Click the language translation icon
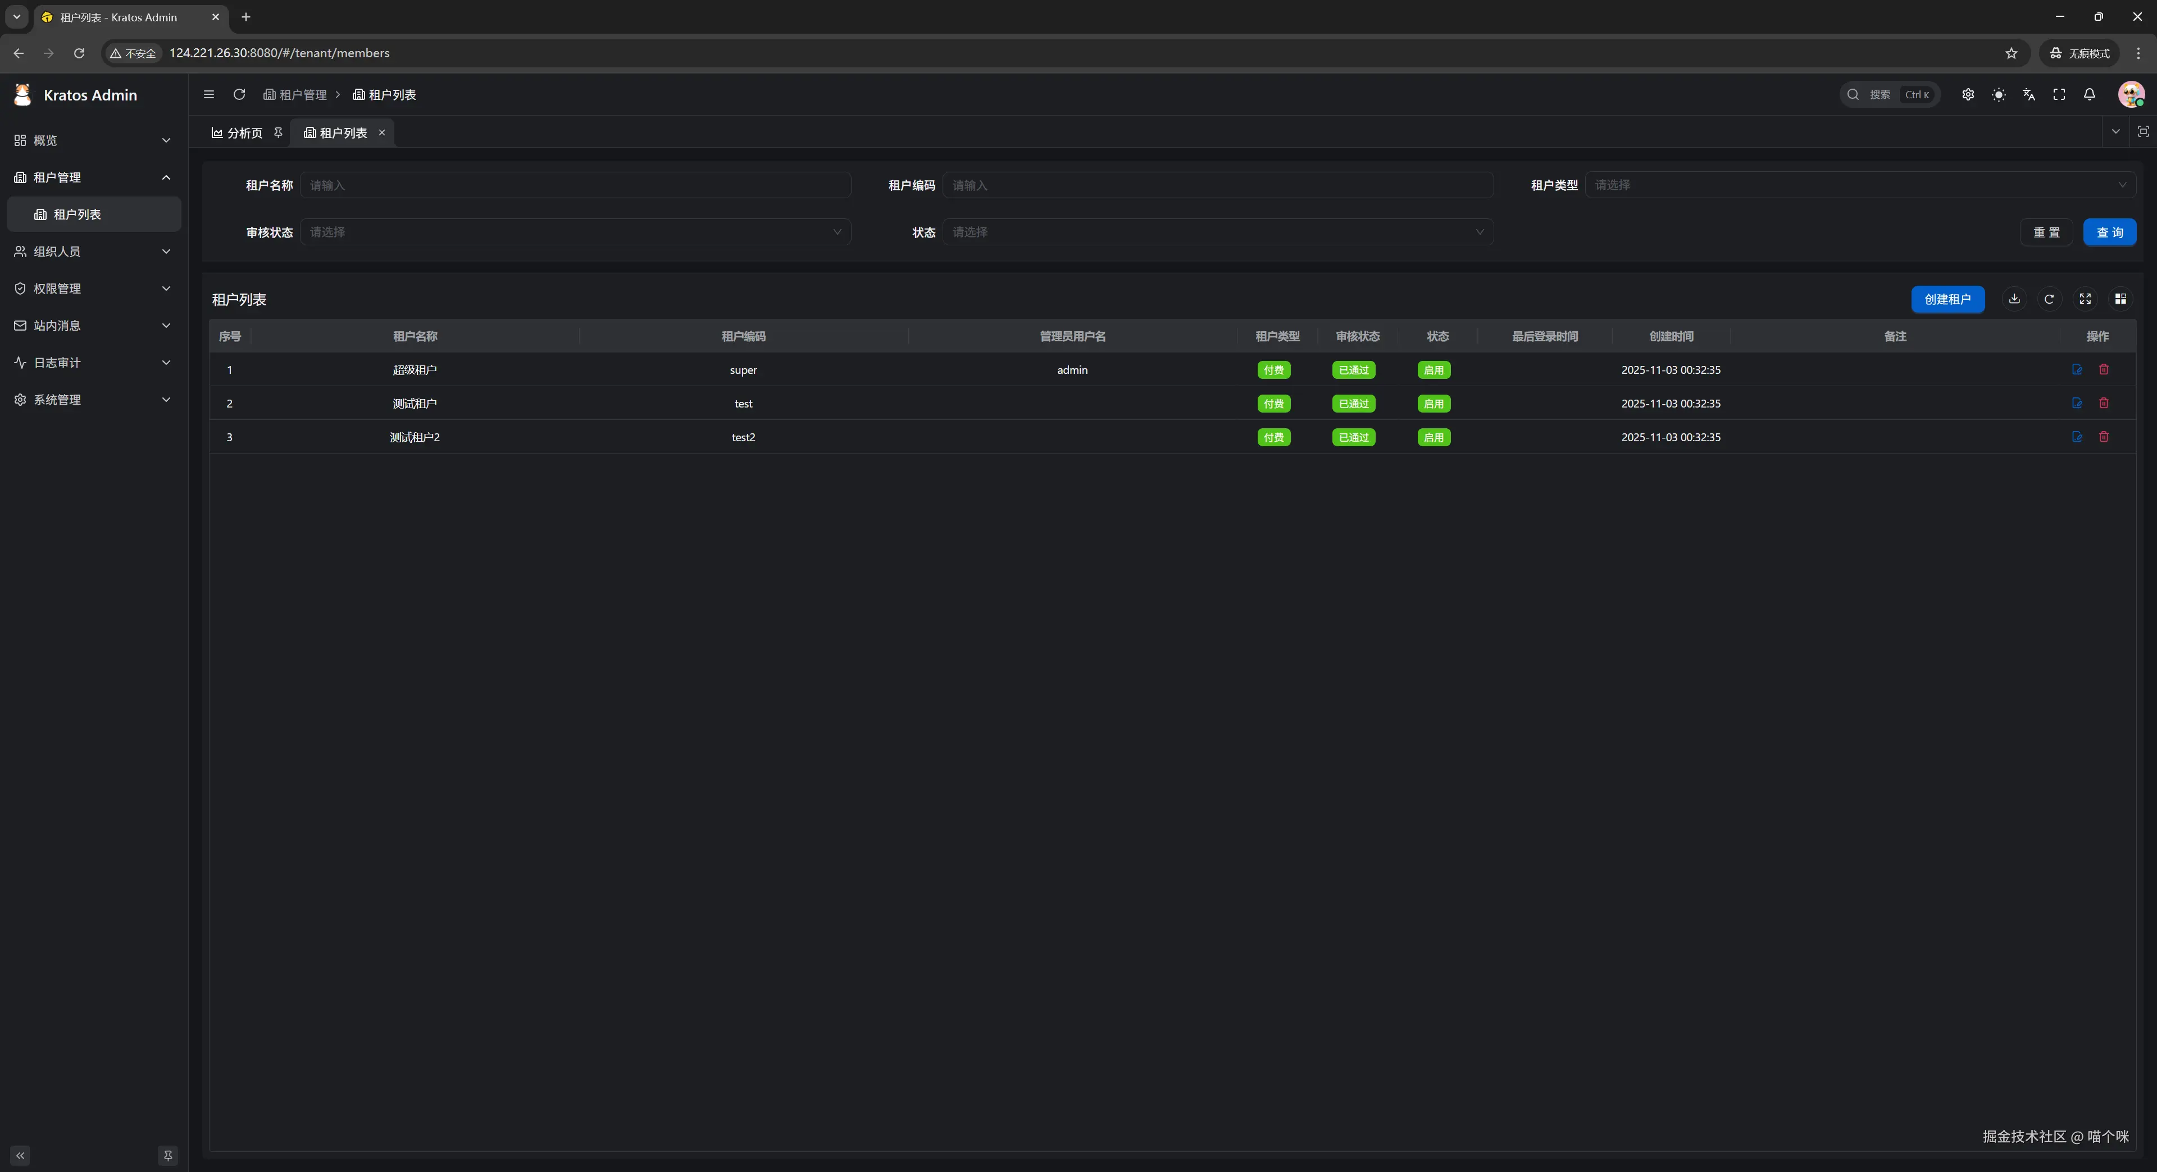 [x=2028, y=94]
